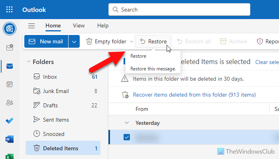Screen dimensions: 279x159
Task: Collapse the Folders section chevron
Action: tap(28, 62)
